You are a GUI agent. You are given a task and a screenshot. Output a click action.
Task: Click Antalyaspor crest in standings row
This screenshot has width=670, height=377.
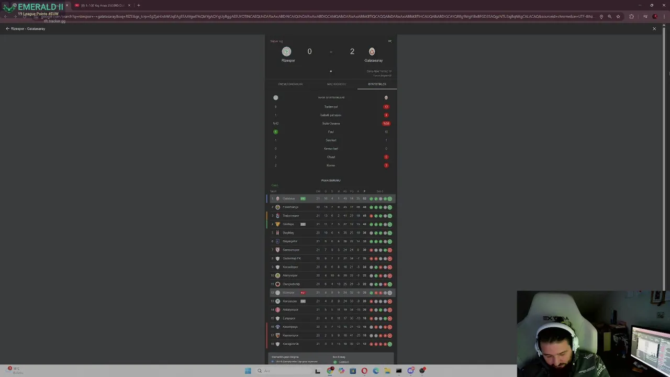click(x=277, y=309)
